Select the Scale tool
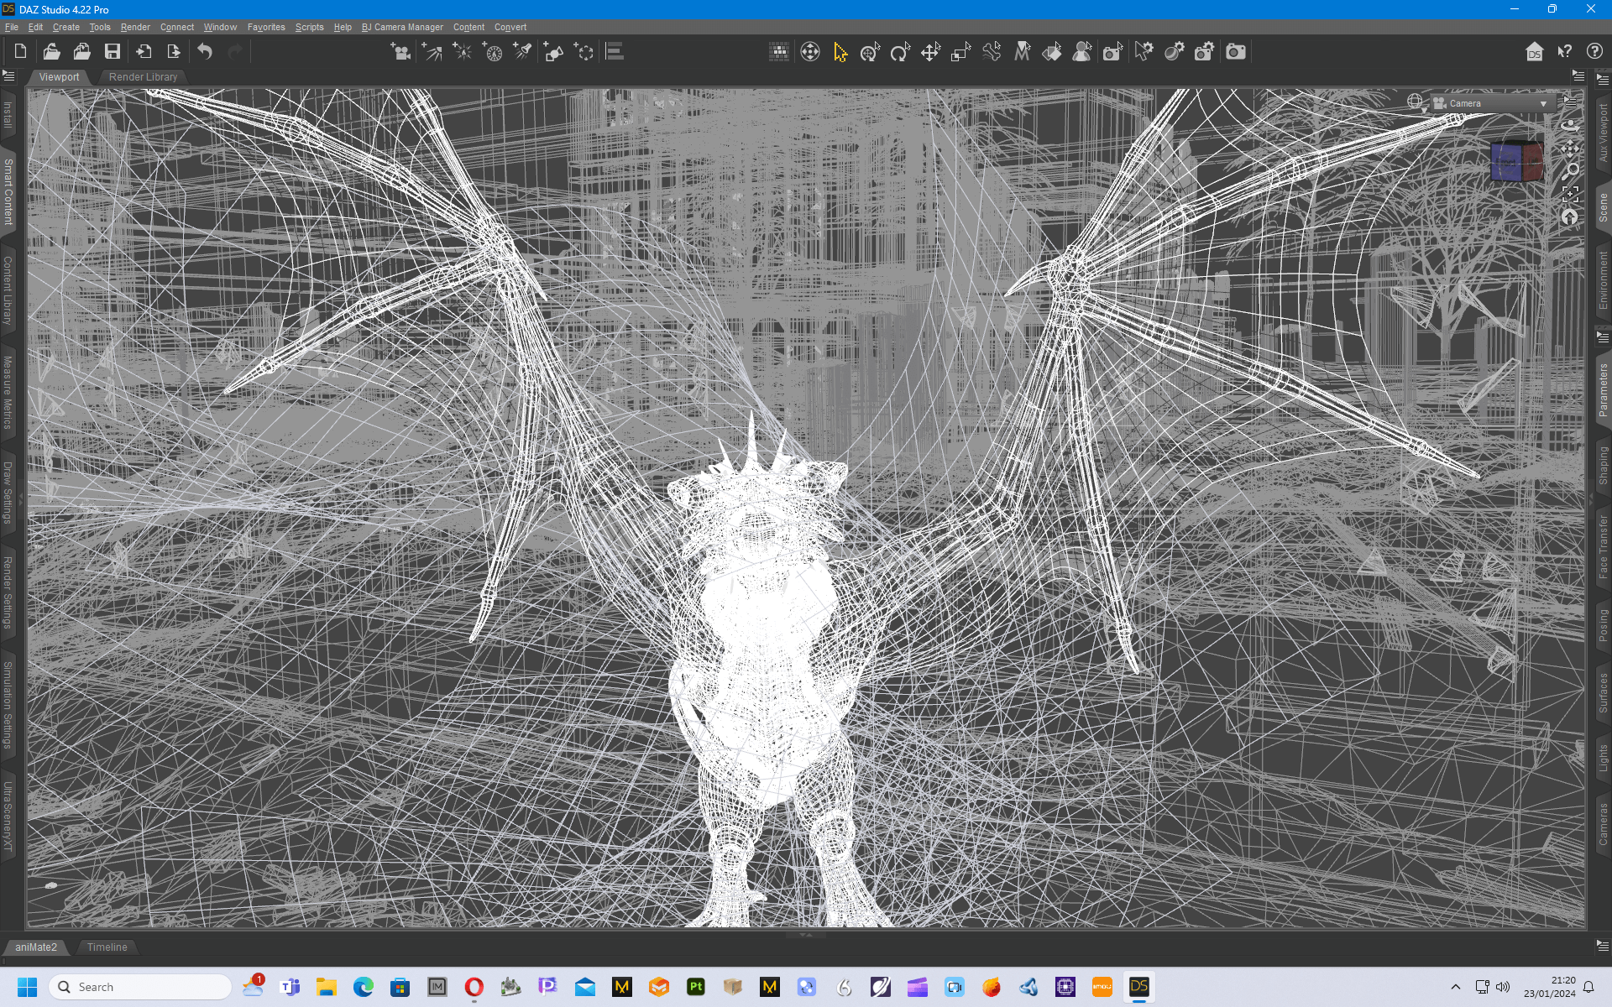This screenshot has height=1007, width=1612. (x=960, y=52)
